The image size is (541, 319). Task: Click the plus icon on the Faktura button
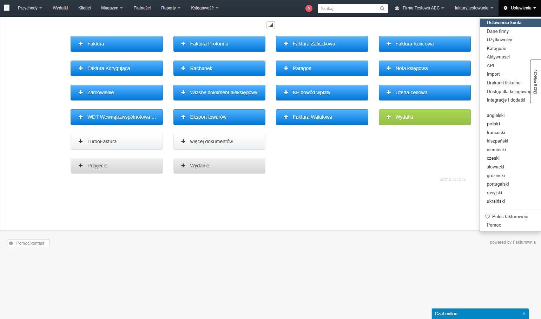coord(80,44)
